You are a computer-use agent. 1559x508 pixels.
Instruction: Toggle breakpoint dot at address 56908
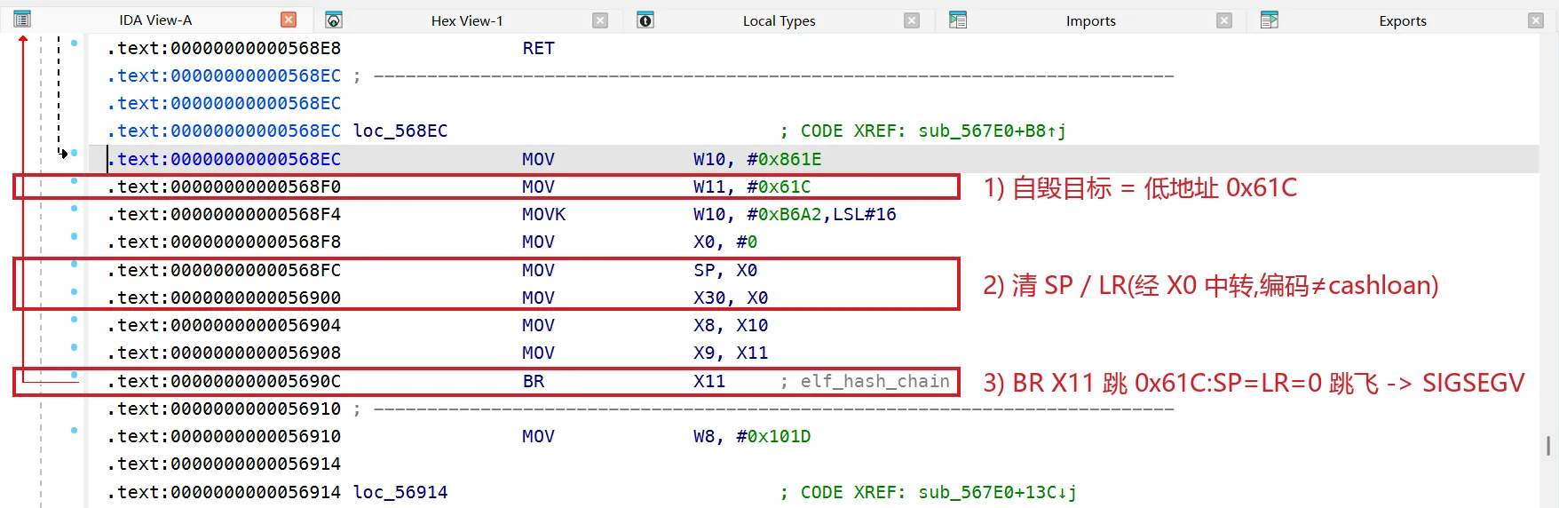click(x=74, y=347)
